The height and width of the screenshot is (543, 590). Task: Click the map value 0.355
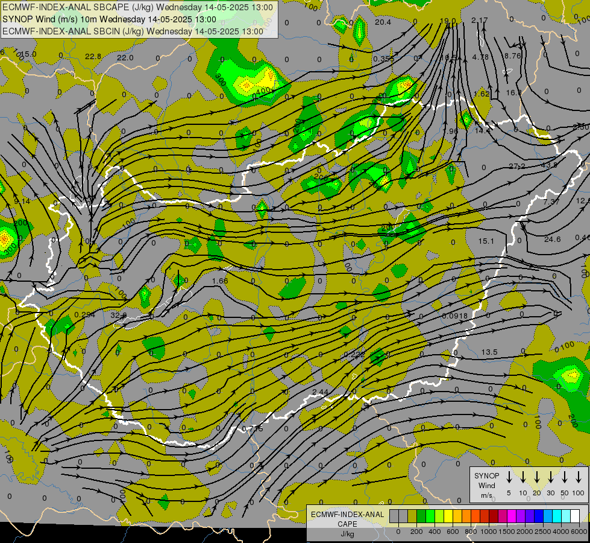pos(384,59)
